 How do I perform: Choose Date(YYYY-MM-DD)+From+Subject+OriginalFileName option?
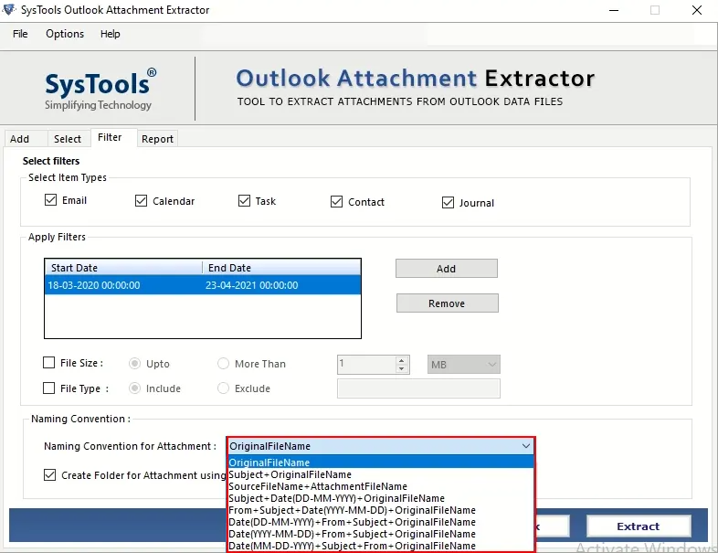pyautogui.click(x=381, y=534)
